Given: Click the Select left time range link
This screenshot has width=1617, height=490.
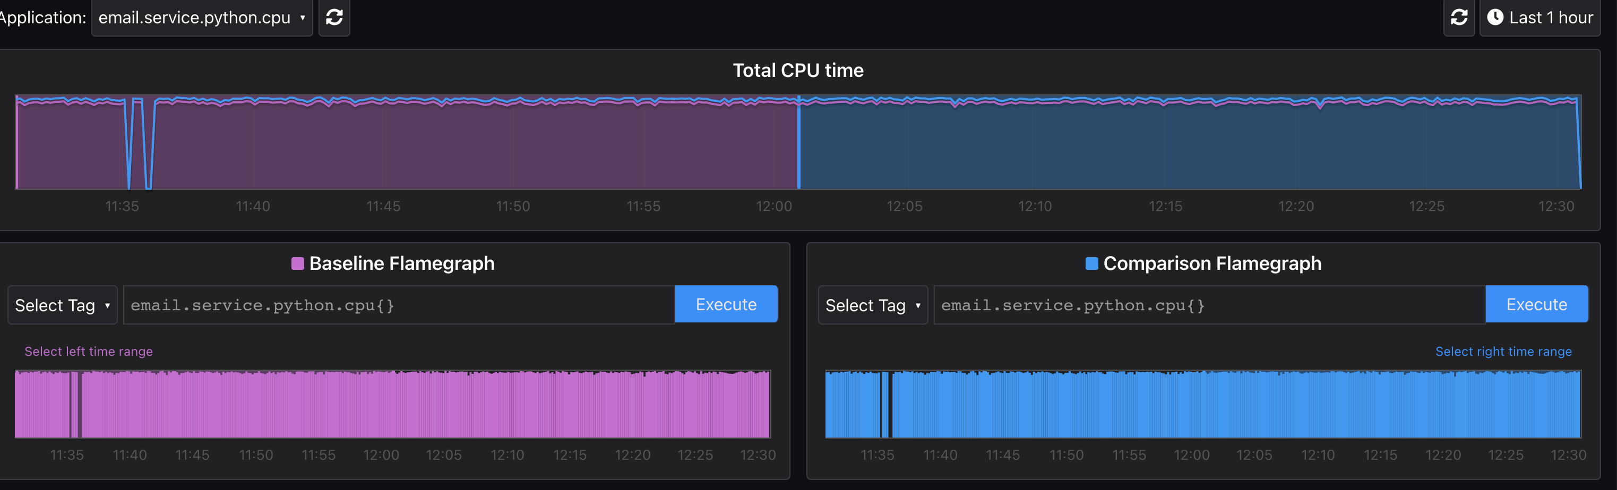Looking at the screenshot, I should (89, 352).
